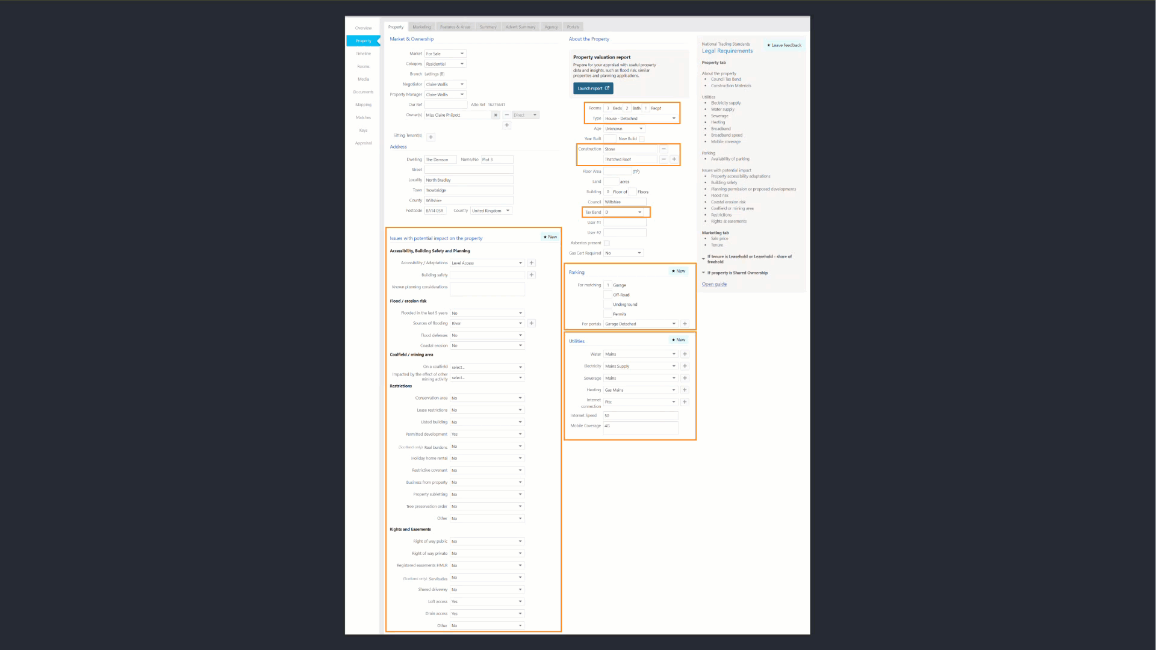This screenshot has width=1156, height=650.
Task: Remove the Stone construction entry
Action: 663,149
